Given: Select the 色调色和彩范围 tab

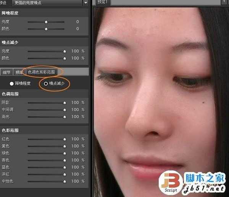Looking at the screenshot, I should click(42, 72).
